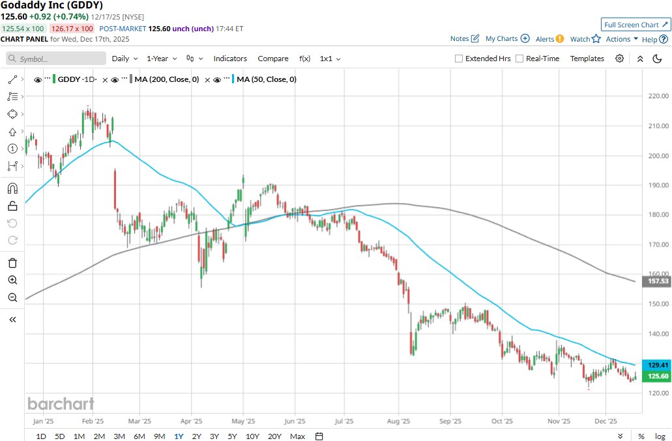Switch to dark mode moon icon
The image size is (672, 441).
[657, 59]
